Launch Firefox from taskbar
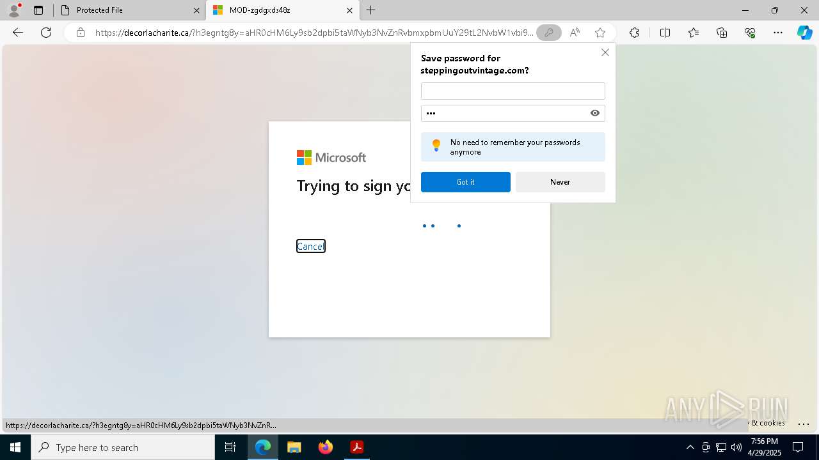The image size is (819, 460). tap(325, 447)
